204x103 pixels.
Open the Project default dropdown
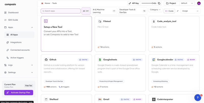187,3
